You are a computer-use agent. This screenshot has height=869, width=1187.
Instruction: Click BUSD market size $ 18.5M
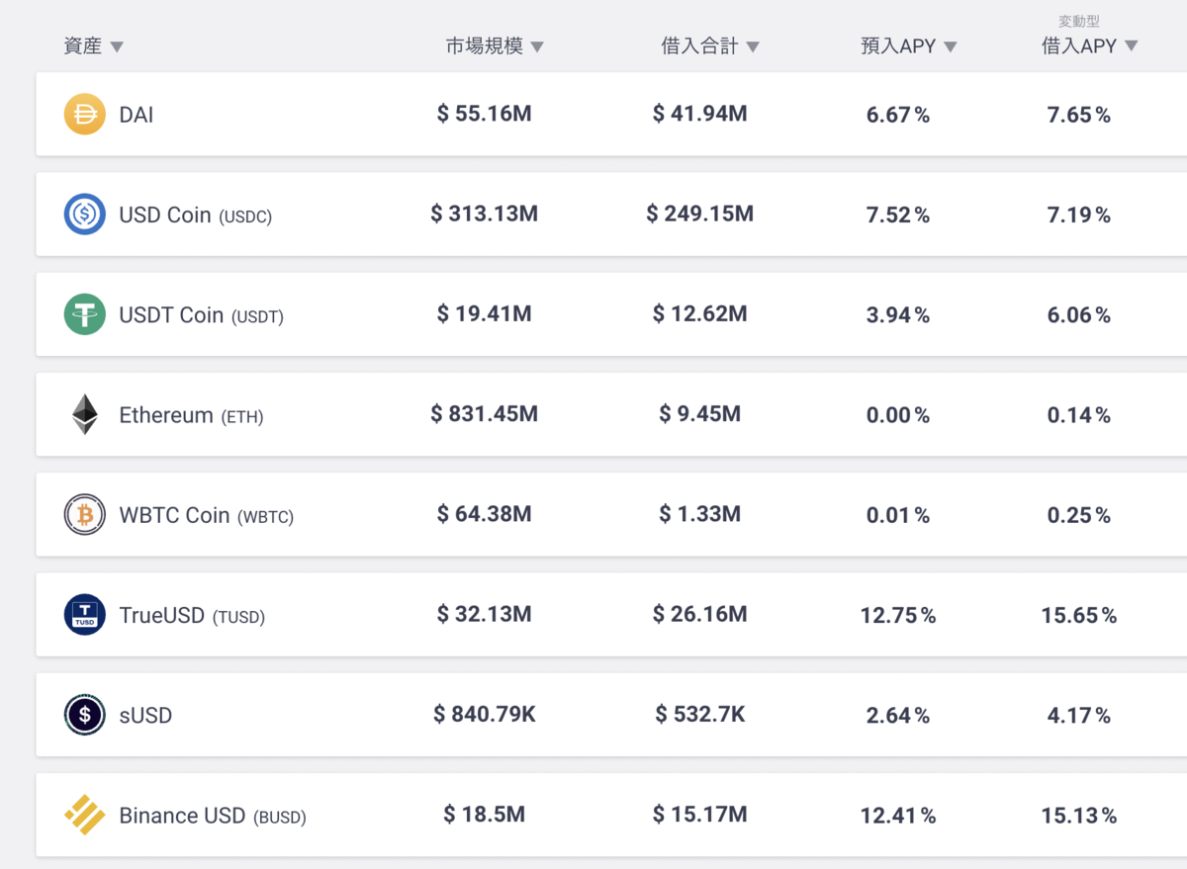tap(485, 815)
